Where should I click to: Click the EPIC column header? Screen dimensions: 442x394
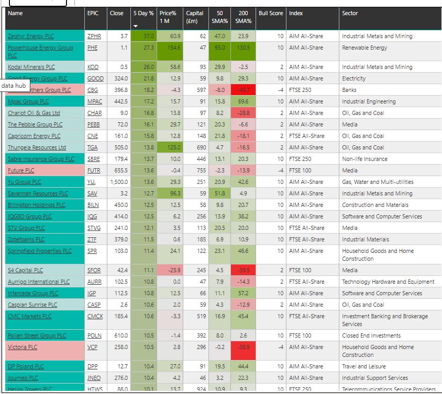[x=93, y=13]
